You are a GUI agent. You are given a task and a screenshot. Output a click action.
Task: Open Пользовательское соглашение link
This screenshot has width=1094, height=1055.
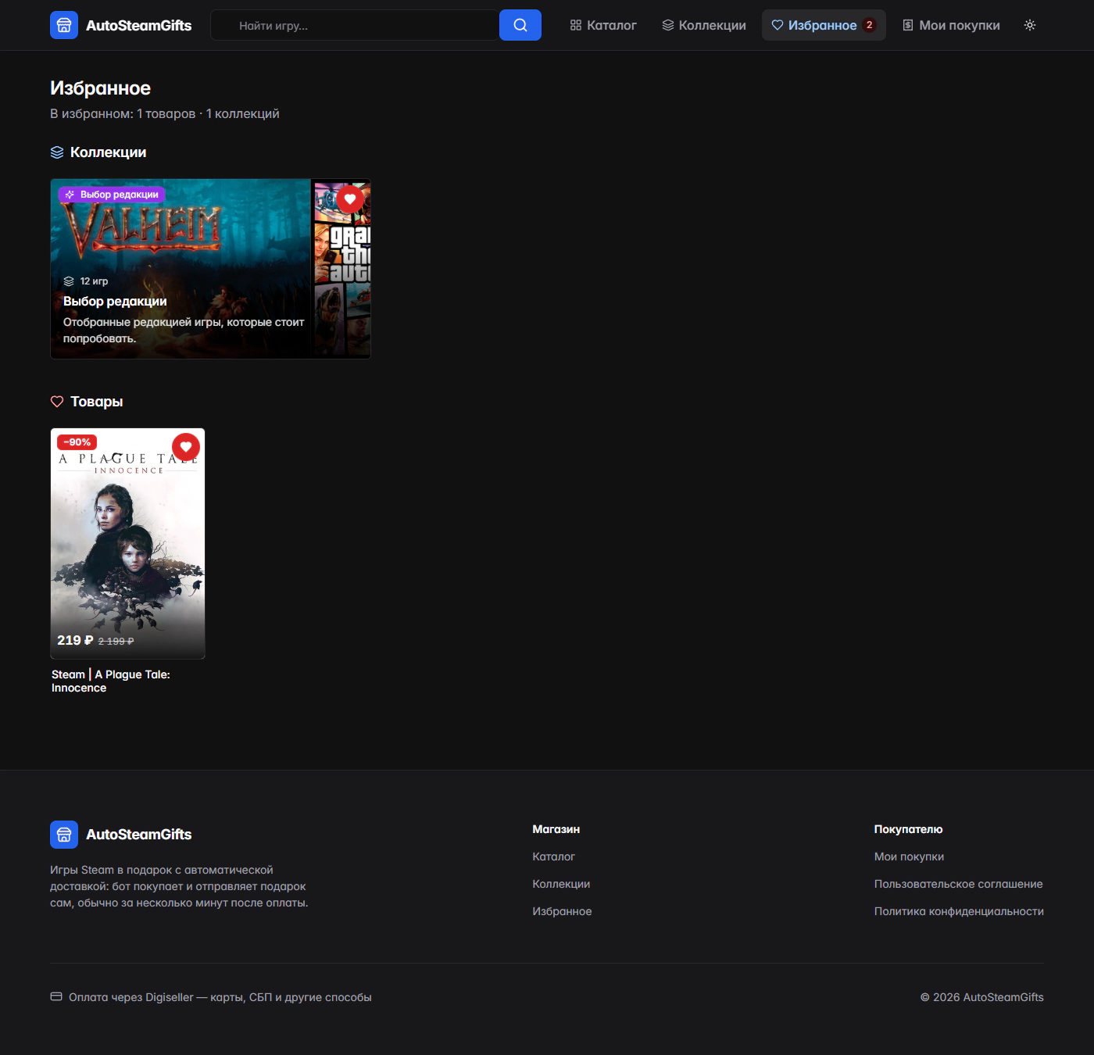[x=958, y=884]
